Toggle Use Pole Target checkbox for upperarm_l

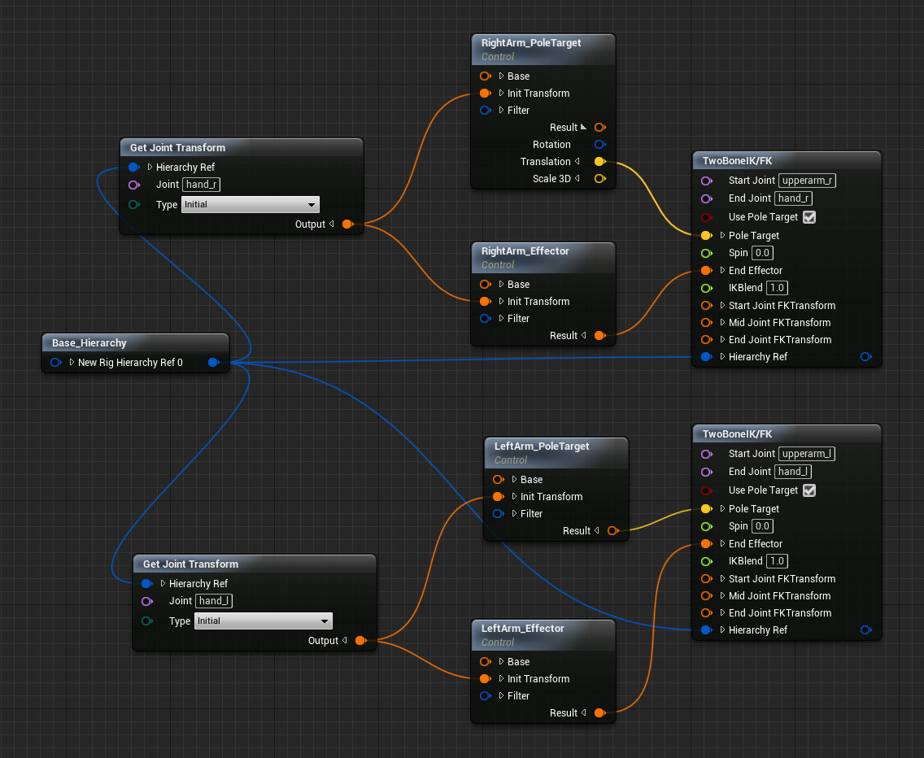(808, 490)
